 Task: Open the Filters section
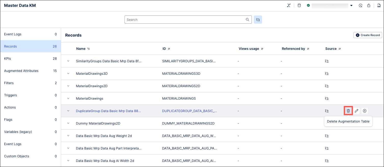tap(31, 83)
